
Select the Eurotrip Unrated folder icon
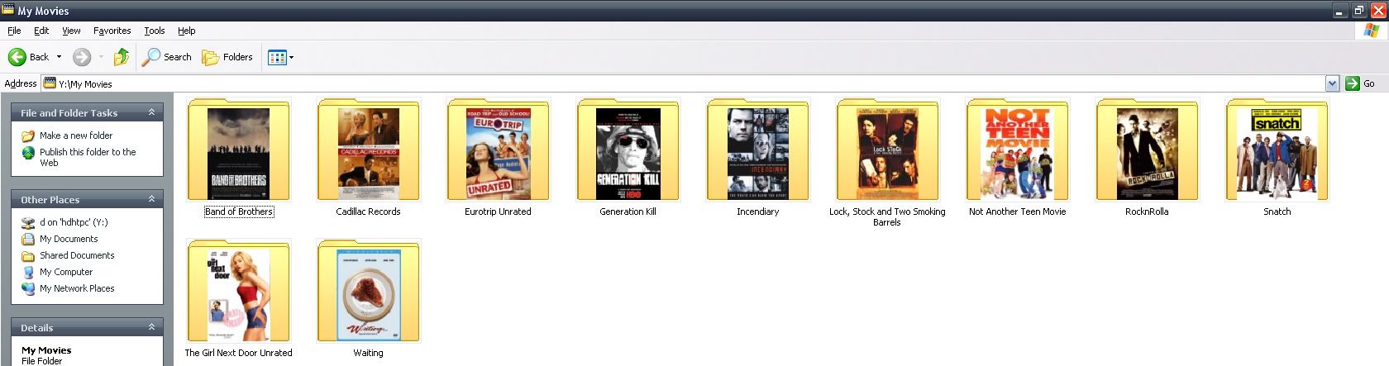point(498,150)
